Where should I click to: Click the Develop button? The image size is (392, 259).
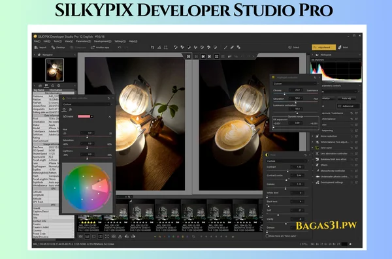(x=58, y=48)
